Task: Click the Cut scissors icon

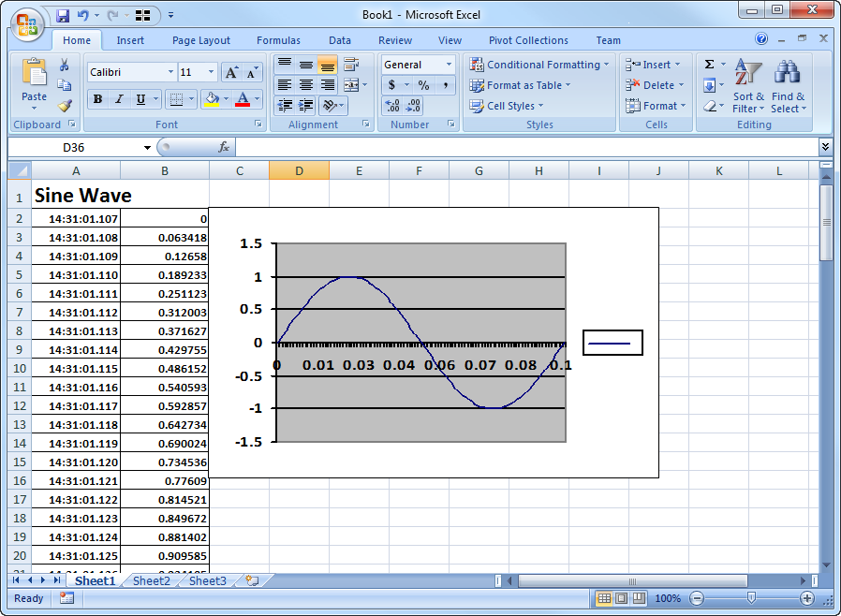Action: coord(65,66)
